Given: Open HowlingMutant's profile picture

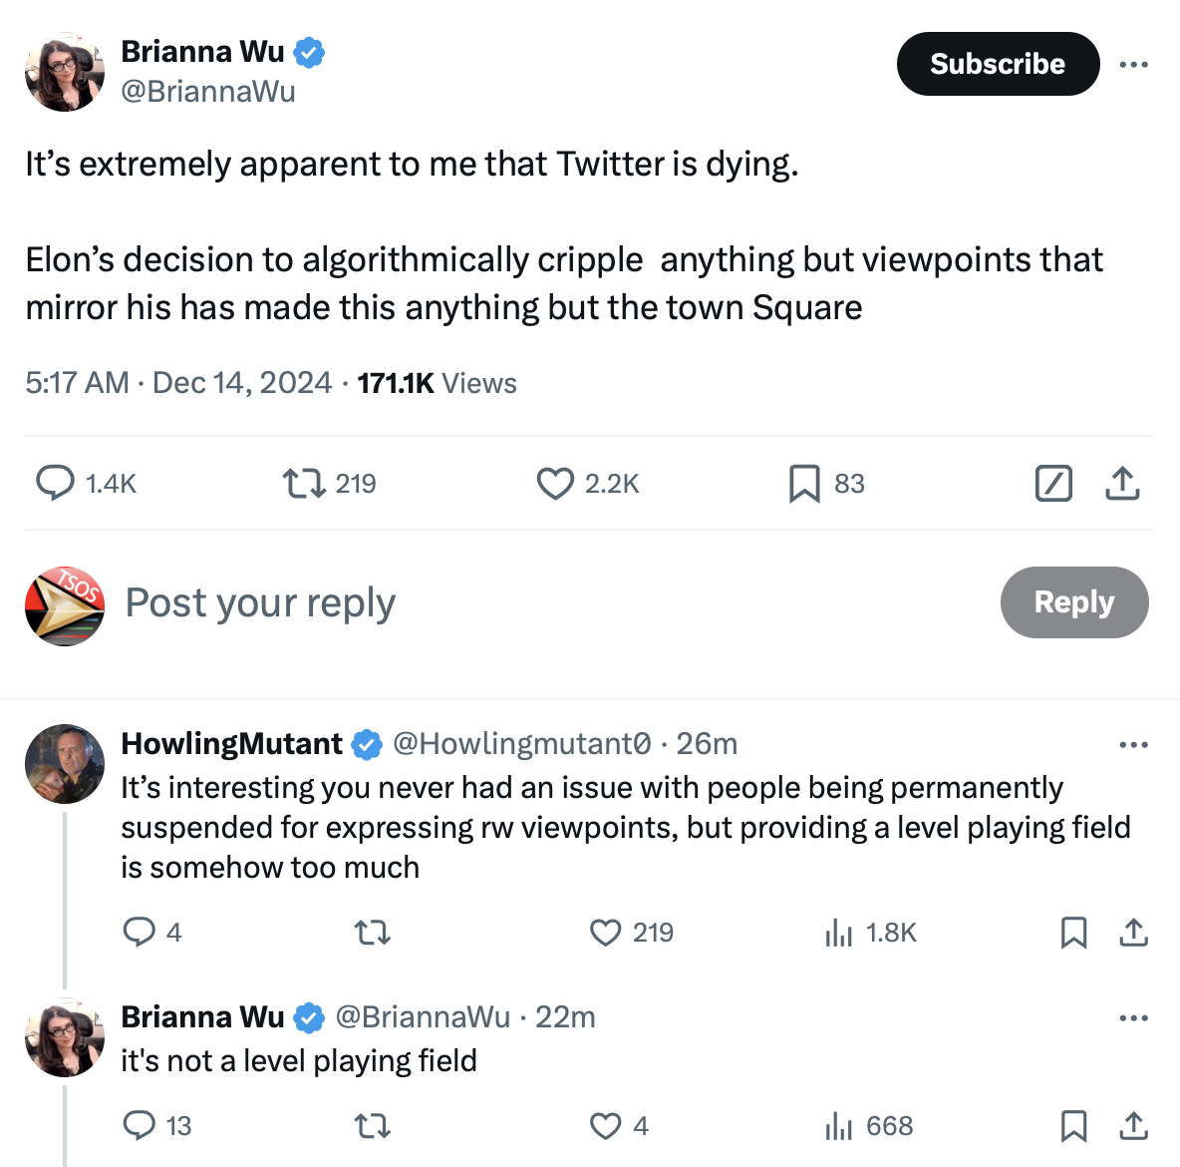Looking at the screenshot, I should [x=65, y=764].
